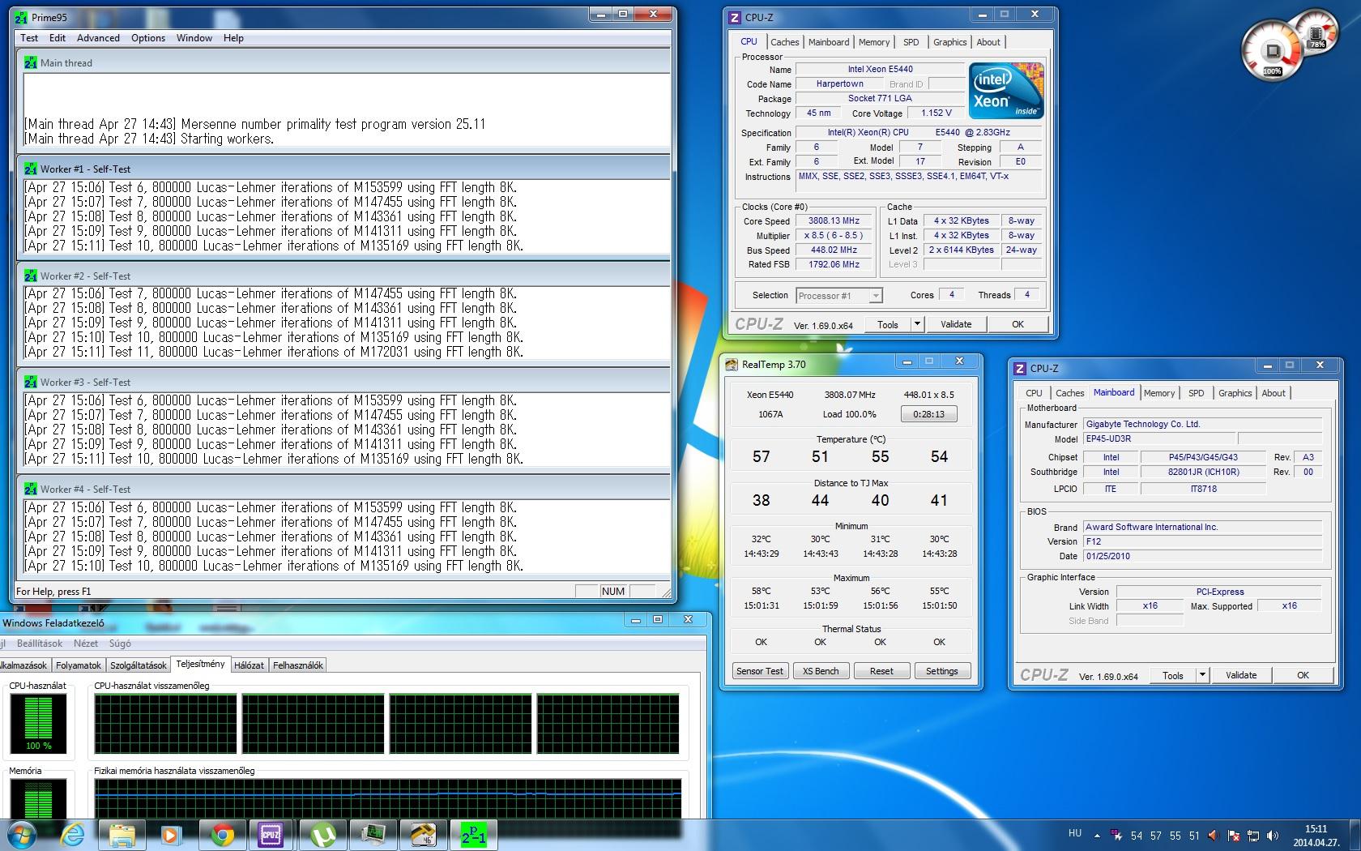Switch to Caches tab in top CPU-Z
Screen dimensions: 1361x851
click(784, 42)
